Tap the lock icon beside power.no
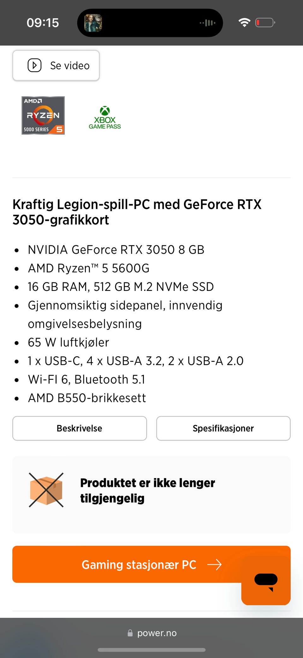303x658 pixels. pyautogui.click(x=130, y=633)
